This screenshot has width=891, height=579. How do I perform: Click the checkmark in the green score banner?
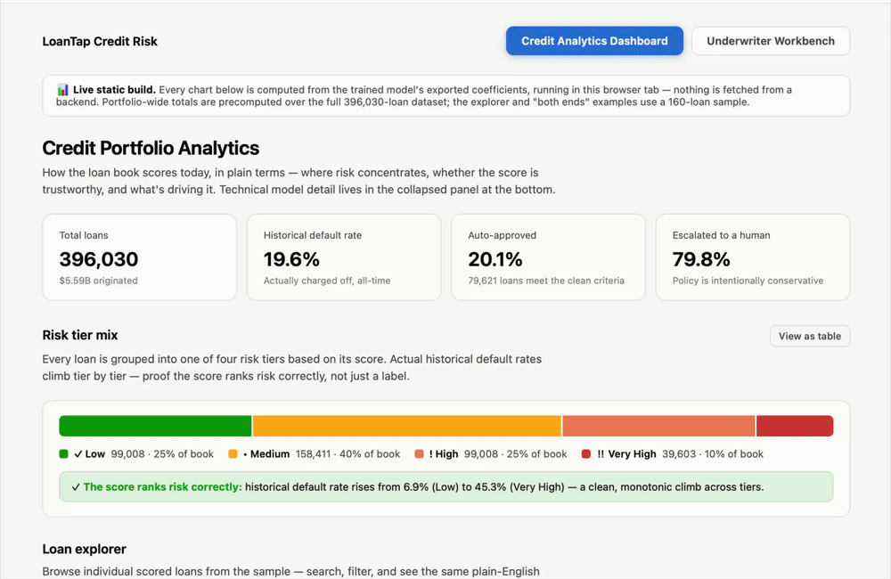(x=76, y=487)
